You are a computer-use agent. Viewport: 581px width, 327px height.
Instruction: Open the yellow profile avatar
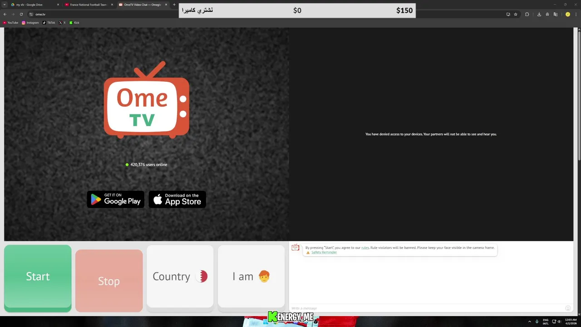[x=567, y=14]
